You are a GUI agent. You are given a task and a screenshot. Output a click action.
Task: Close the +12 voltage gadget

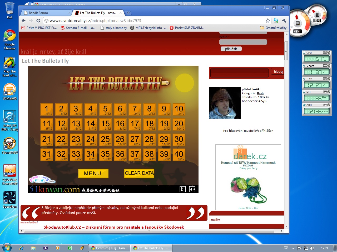pos(329,79)
